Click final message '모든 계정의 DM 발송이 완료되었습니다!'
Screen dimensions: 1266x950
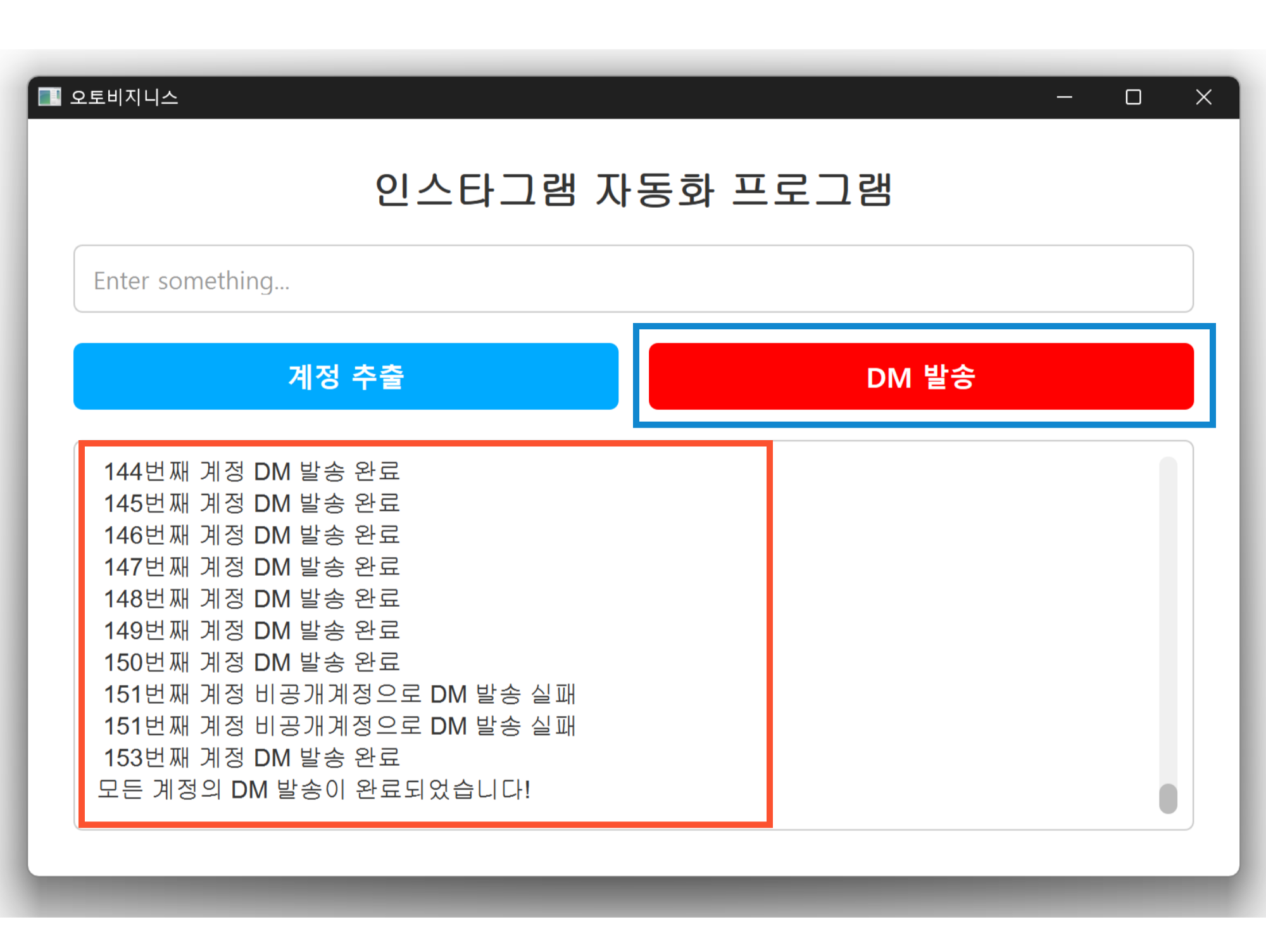point(314,789)
